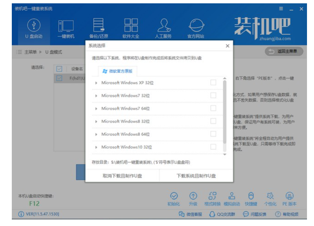Choose the PE 版本 icon
The image size is (314, 226).
point(289,199)
